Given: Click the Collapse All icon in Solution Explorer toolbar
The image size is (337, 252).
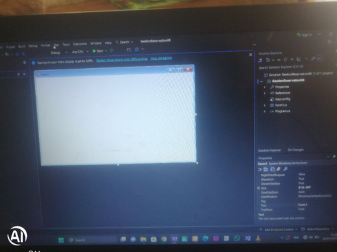Looking at the screenshot, I should tap(292, 59).
